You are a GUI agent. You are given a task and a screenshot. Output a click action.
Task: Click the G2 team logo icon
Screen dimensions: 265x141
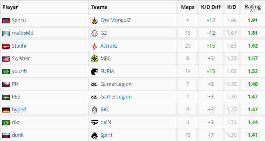[x=94, y=33]
